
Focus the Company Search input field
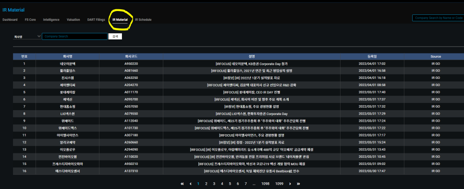pyautogui.click(x=74, y=37)
